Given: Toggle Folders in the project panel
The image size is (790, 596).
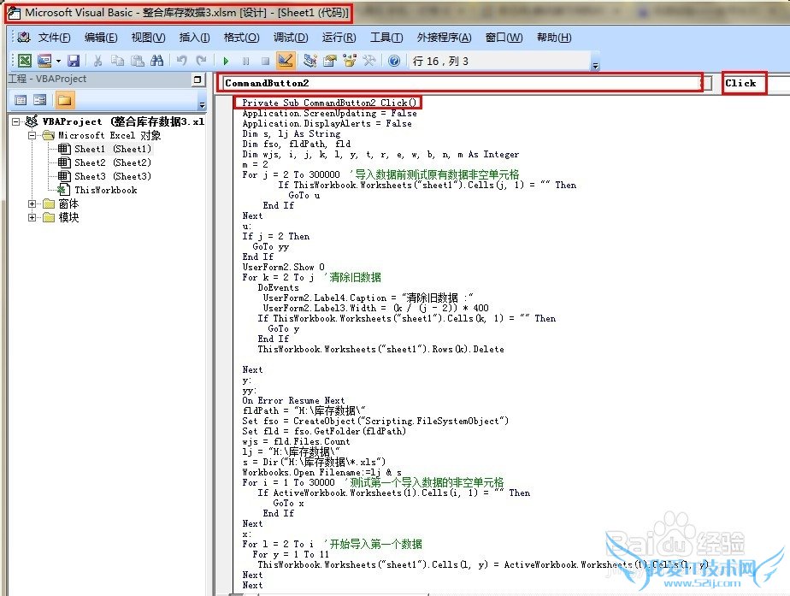Looking at the screenshot, I should click(x=64, y=100).
